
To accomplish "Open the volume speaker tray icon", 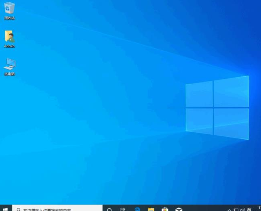I will [x=243, y=210].
